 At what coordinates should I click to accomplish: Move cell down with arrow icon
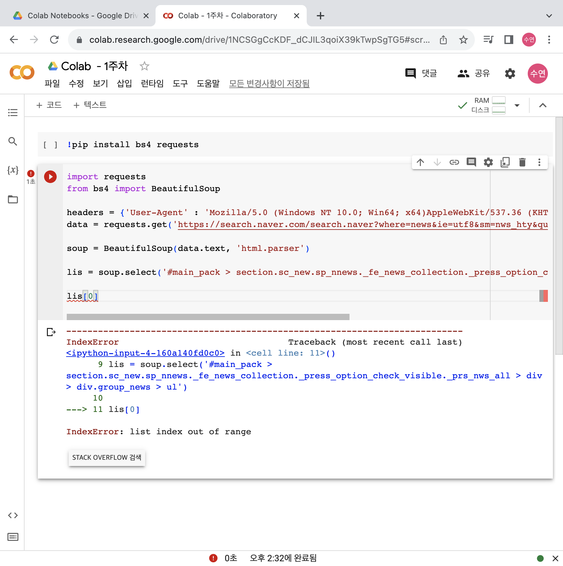[437, 162]
